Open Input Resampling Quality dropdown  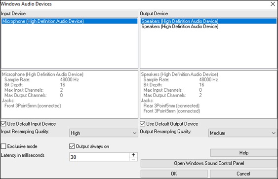pos(104,133)
